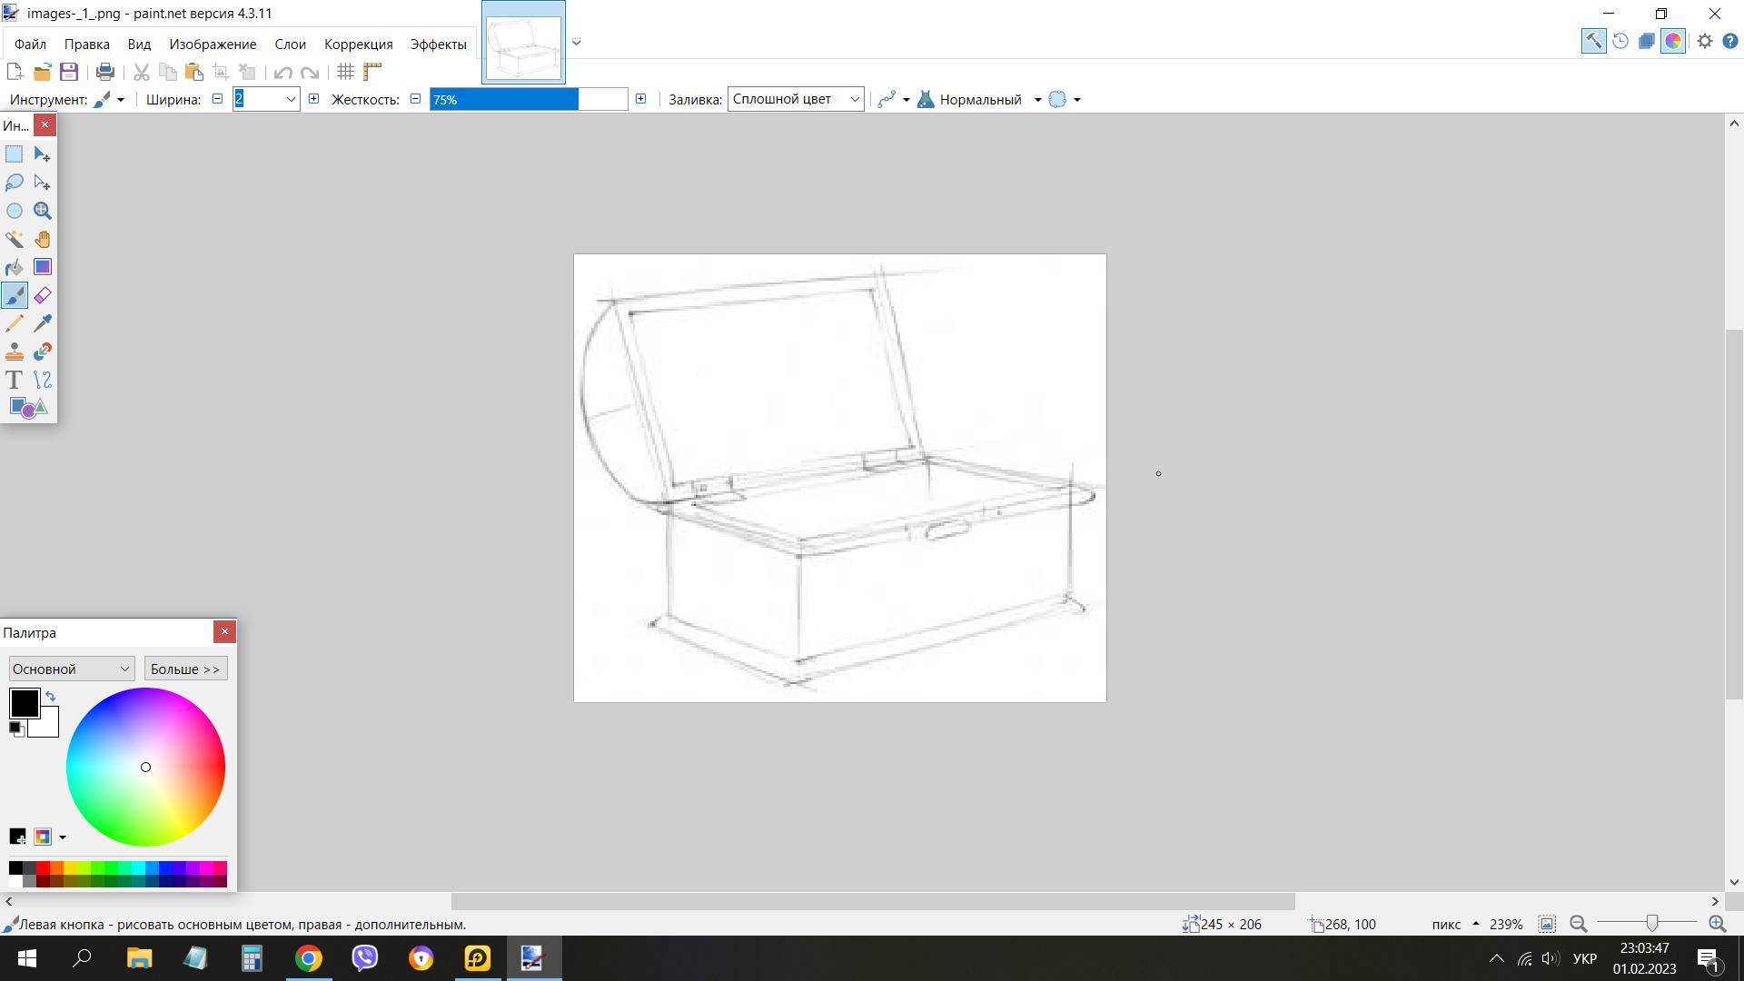This screenshot has width=1744, height=981.
Task: Select the Gradient tool
Action: [x=43, y=267]
